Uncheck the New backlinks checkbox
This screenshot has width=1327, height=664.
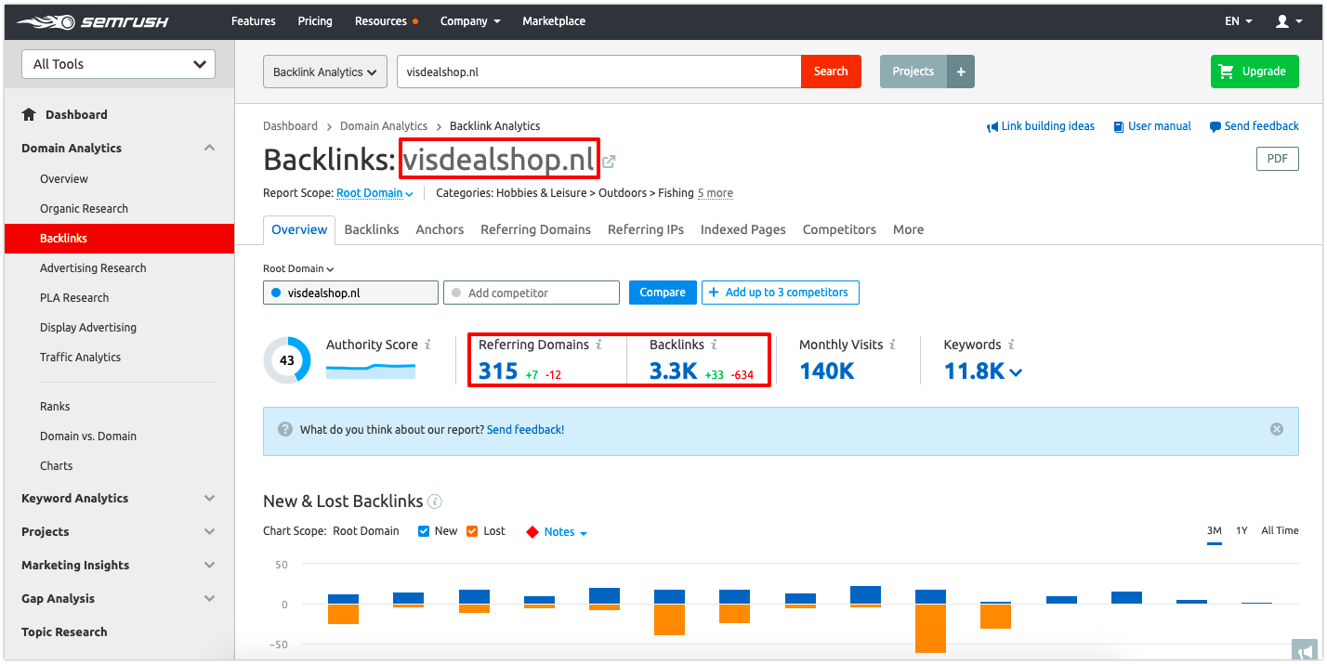tap(424, 531)
